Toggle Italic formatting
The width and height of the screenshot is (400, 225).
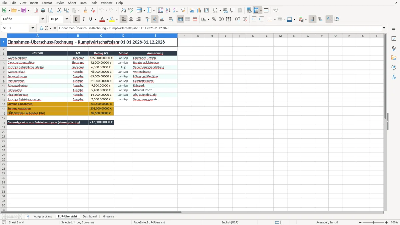(84, 19)
